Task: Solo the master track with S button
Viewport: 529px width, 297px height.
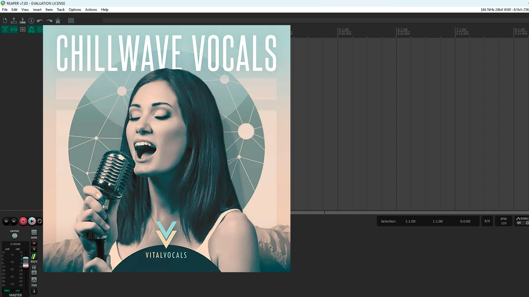Action: click(x=34, y=249)
